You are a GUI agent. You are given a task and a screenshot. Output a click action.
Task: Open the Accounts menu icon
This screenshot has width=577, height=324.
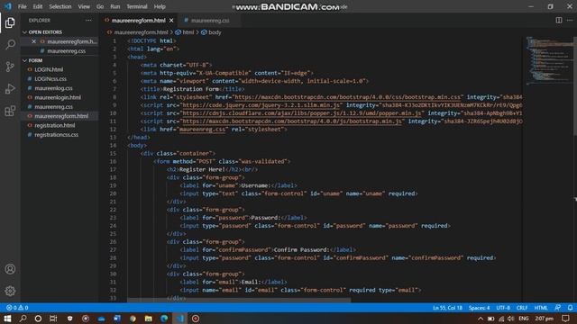[10, 269]
